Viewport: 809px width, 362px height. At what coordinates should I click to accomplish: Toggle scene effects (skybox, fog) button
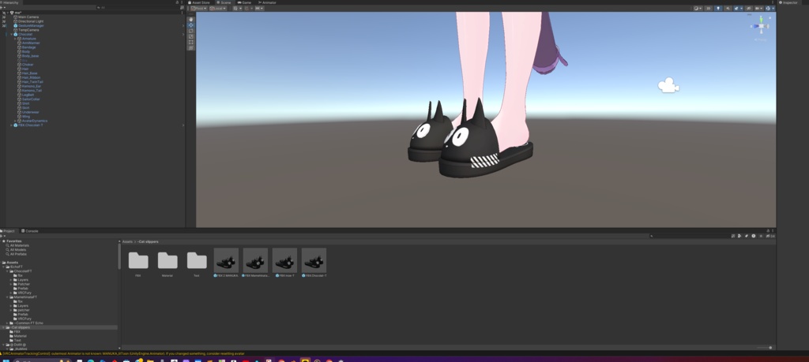click(737, 8)
